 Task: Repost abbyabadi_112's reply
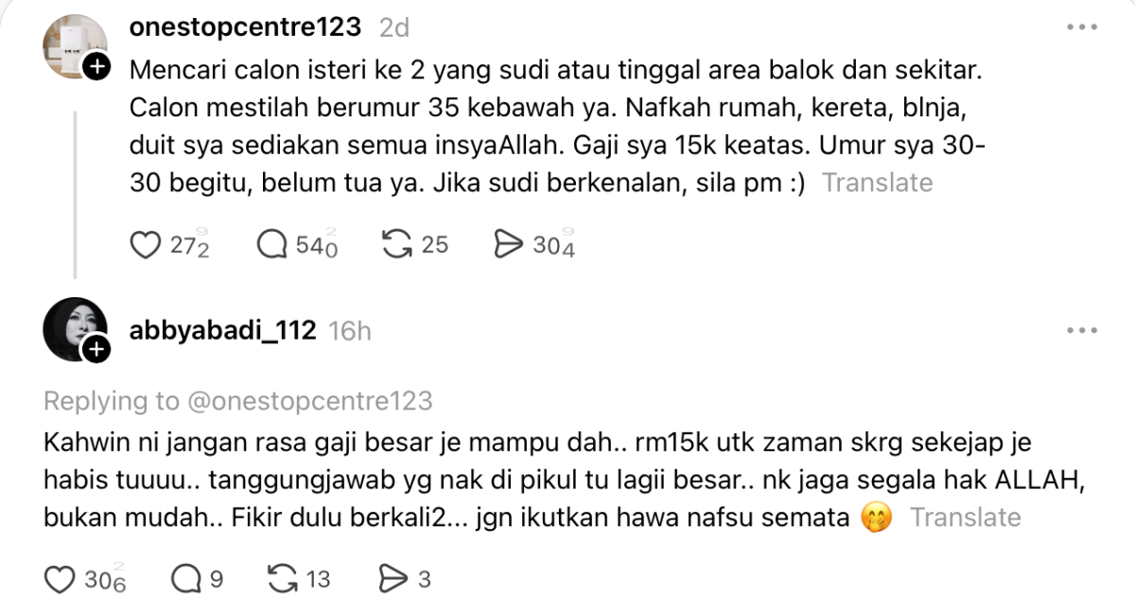[x=283, y=578]
